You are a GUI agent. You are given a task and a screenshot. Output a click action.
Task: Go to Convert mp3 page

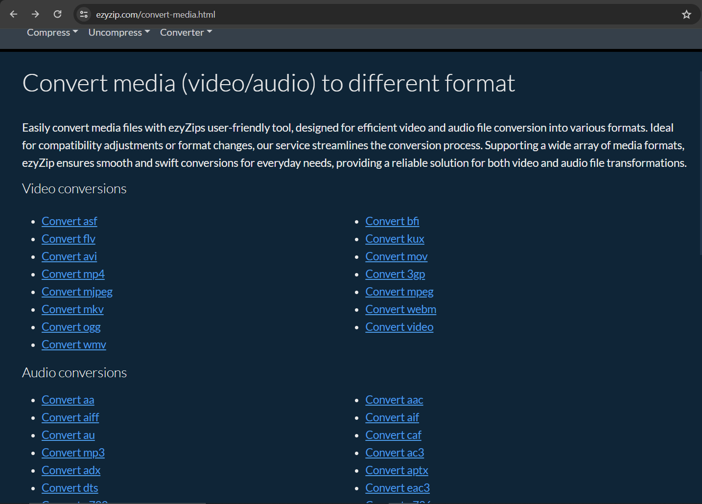pos(73,453)
